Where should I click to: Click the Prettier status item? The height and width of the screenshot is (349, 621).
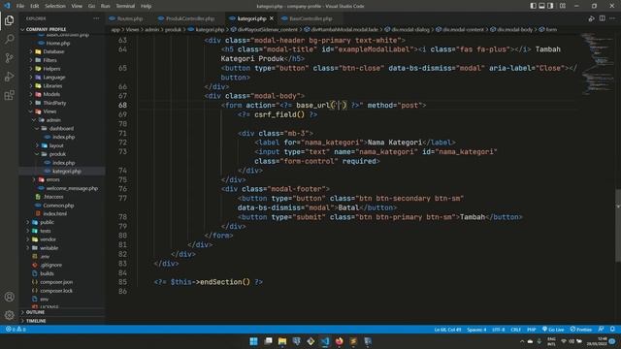click(x=581, y=330)
